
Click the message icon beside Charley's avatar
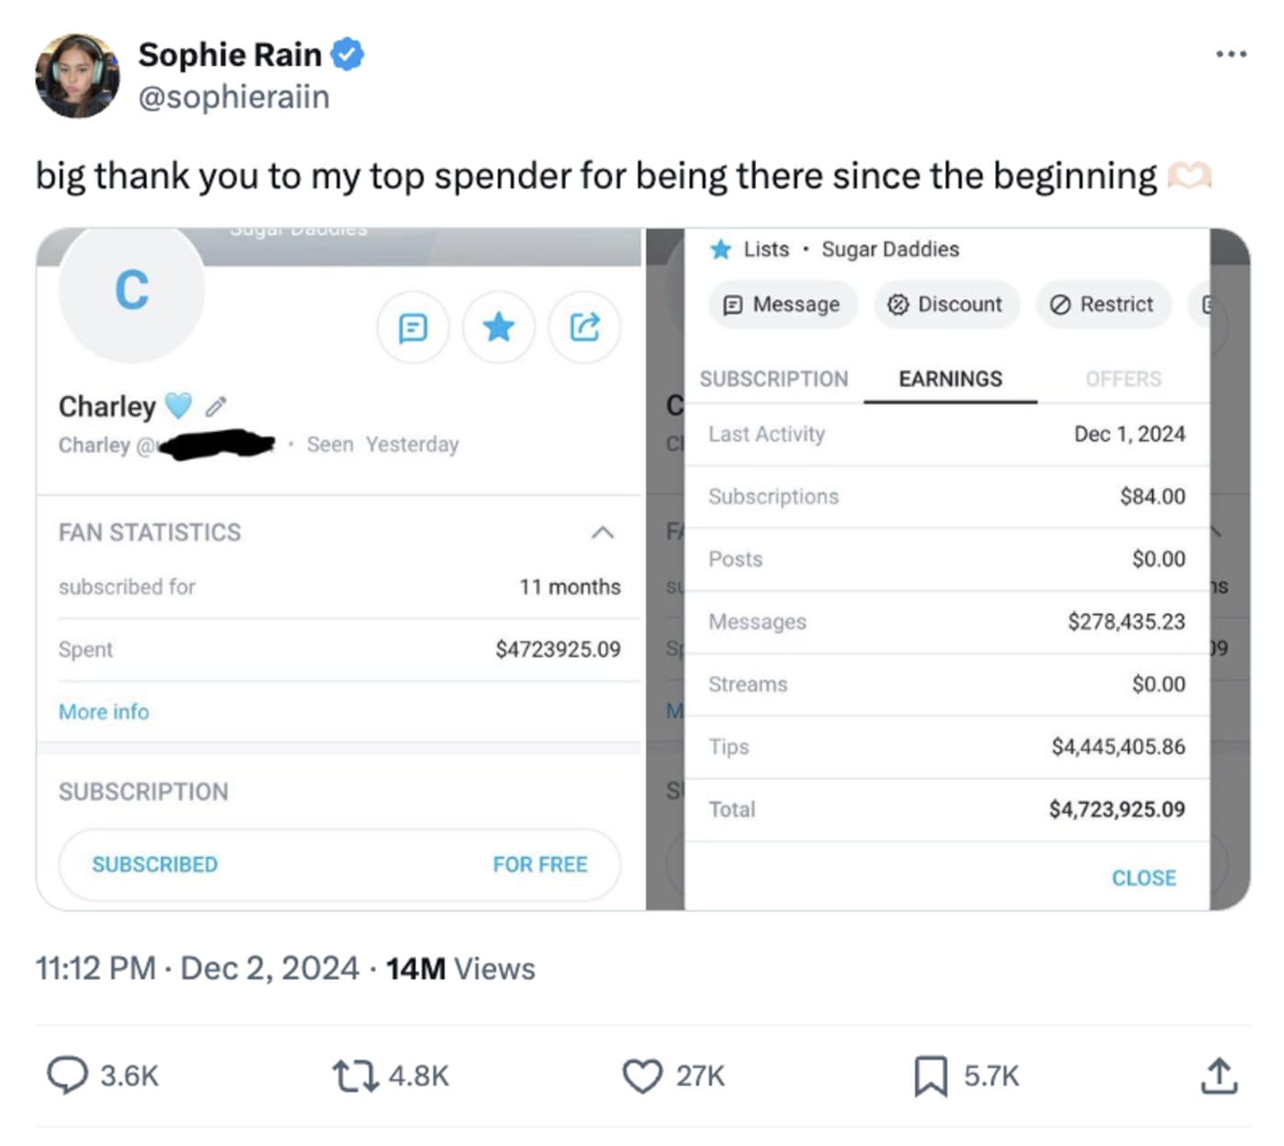[414, 327]
